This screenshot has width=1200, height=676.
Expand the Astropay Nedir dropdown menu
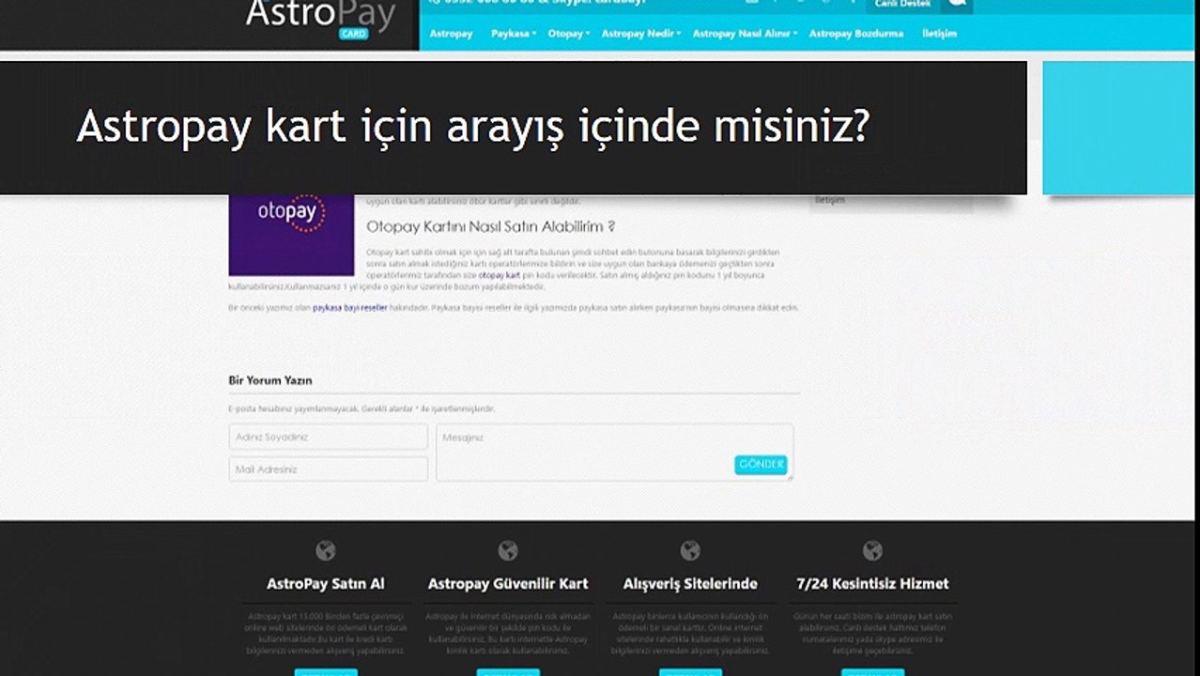[x=641, y=34]
